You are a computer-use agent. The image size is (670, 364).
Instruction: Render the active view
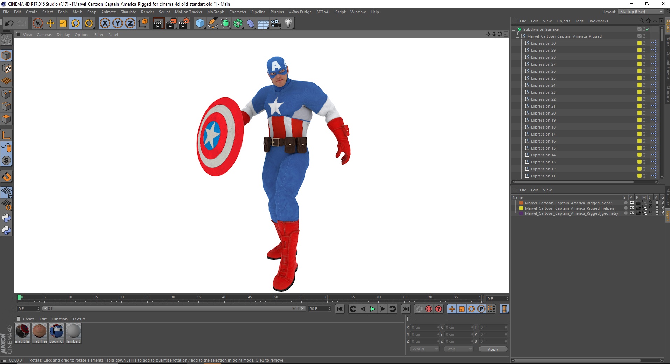pos(158,23)
